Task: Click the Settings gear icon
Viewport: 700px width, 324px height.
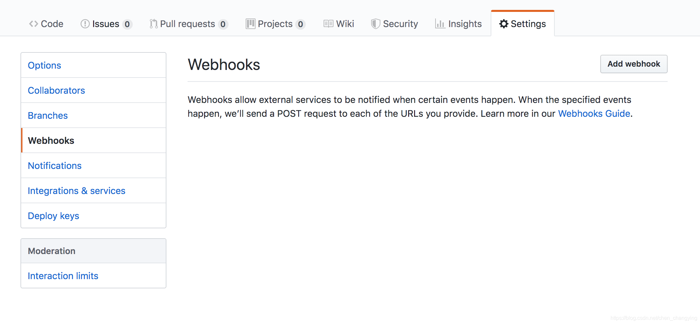Action: [504, 24]
